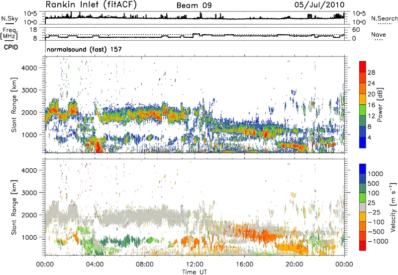
Task: Select the '12:00' time tick label
Action: tap(195, 265)
